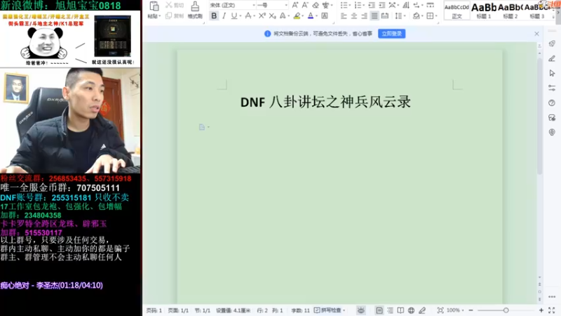Center align text
The image size is (561, 316).
tap(354, 15)
